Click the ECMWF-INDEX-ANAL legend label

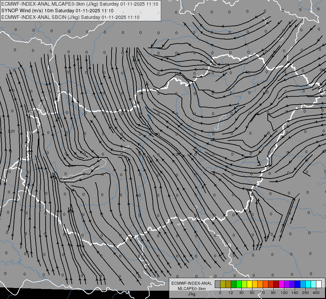click(191, 283)
